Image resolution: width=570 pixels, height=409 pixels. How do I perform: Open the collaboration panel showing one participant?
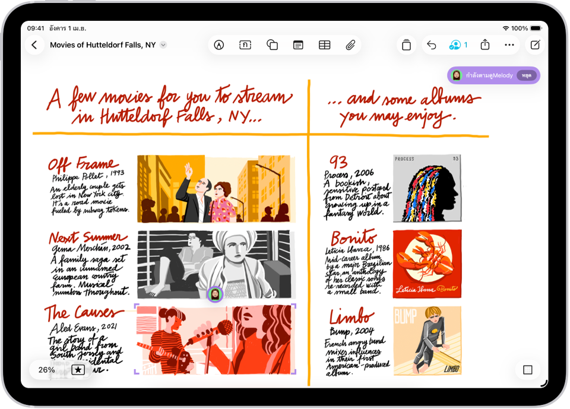point(457,45)
